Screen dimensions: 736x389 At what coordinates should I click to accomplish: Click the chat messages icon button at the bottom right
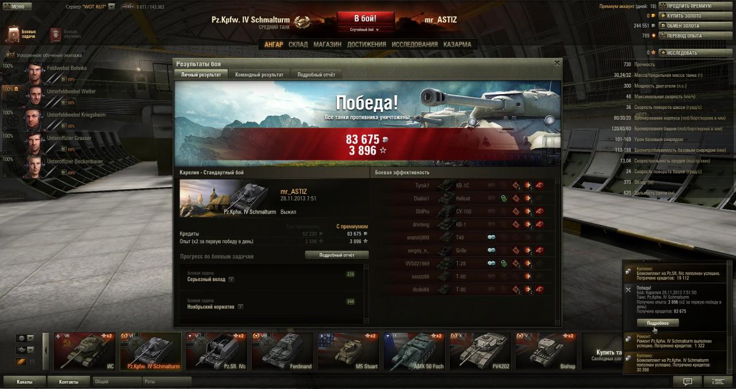tap(687, 382)
